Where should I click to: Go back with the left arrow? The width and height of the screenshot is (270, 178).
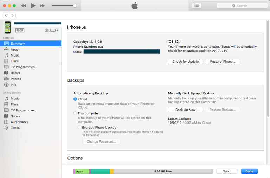(6, 15)
